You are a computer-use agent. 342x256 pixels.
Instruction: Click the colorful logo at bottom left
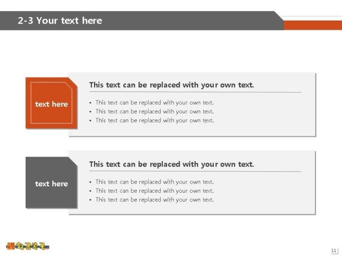click(28, 246)
